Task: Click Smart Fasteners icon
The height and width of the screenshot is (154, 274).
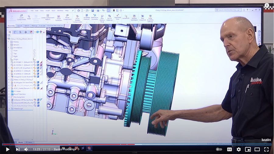Action: click(59, 18)
